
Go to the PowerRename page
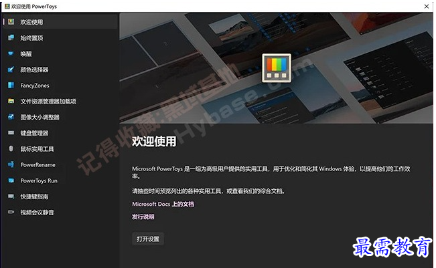[x=61, y=164]
